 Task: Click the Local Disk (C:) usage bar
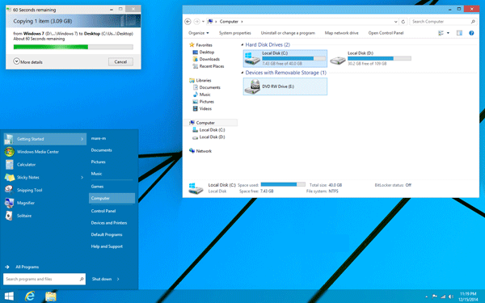point(294,58)
